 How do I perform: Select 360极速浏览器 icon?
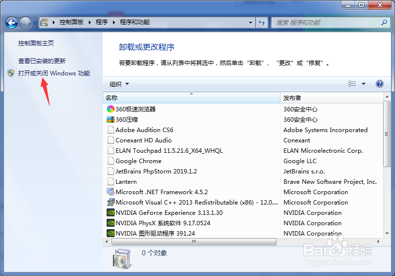click(x=110, y=109)
